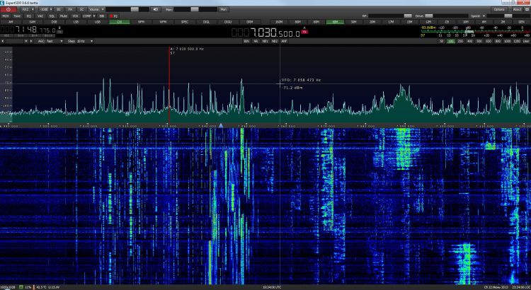The image size is (531, 290).
Task: Toggle the EQ button
Action: click(29, 16)
